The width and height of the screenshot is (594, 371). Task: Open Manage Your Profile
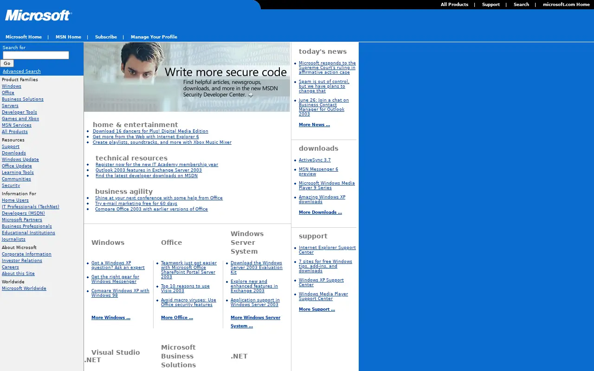(154, 37)
